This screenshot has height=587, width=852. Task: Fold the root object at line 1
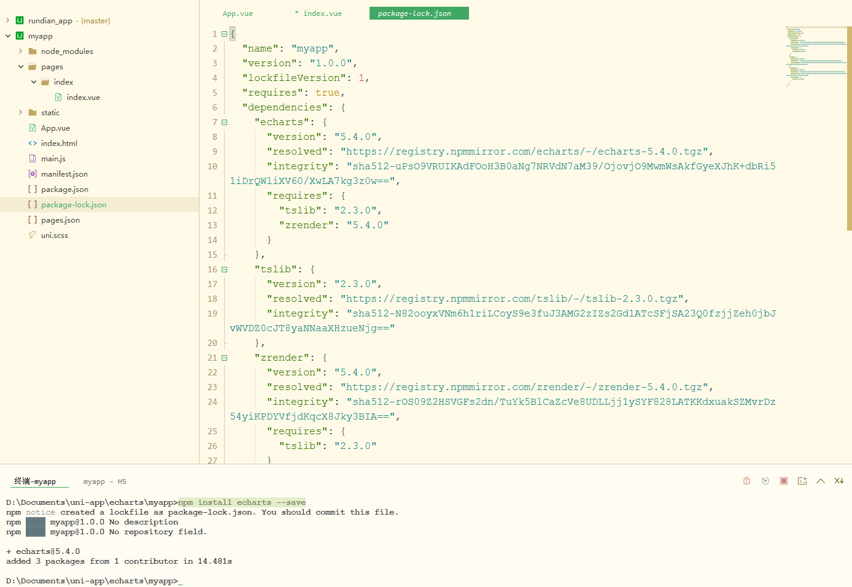[x=224, y=34]
